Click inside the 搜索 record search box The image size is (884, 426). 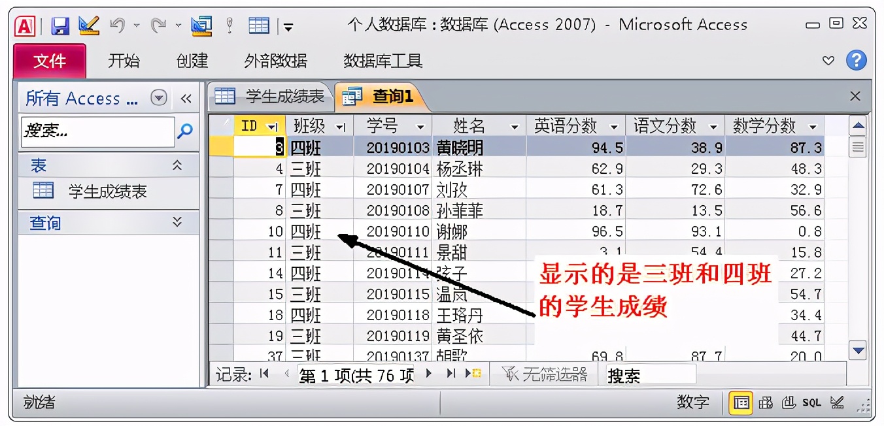tap(647, 373)
